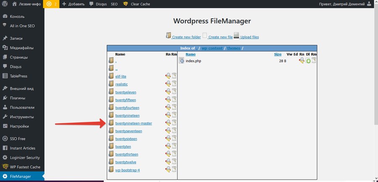The width and height of the screenshot is (378, 182).
Task: Click Upload files link
Action: click(x=249, y=37)
